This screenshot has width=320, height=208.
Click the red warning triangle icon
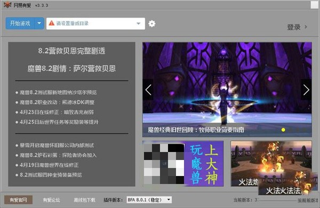click(52, 23)
